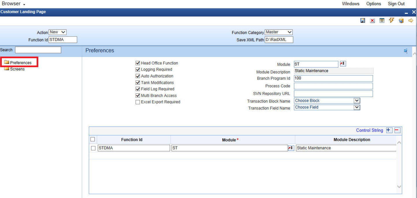Viewport: 417px width, 198px height.
Task: Click the floppy disk save icon
Action: coord(363,21)
